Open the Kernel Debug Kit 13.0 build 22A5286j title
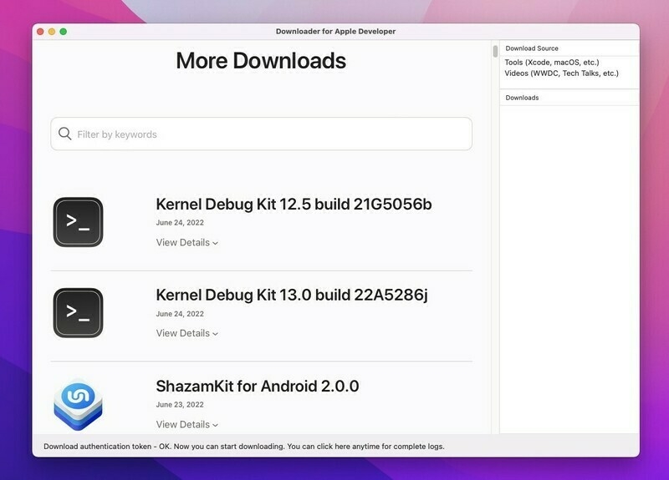Screen dimensions: 669x480 [x=292, y=295]
